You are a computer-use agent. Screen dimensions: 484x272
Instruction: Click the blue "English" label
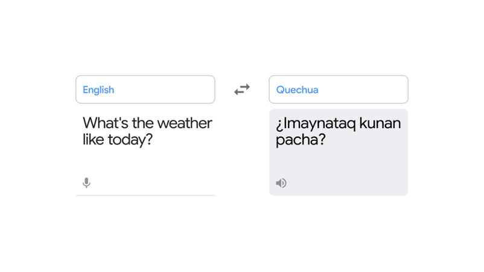(x=98, y=90)
